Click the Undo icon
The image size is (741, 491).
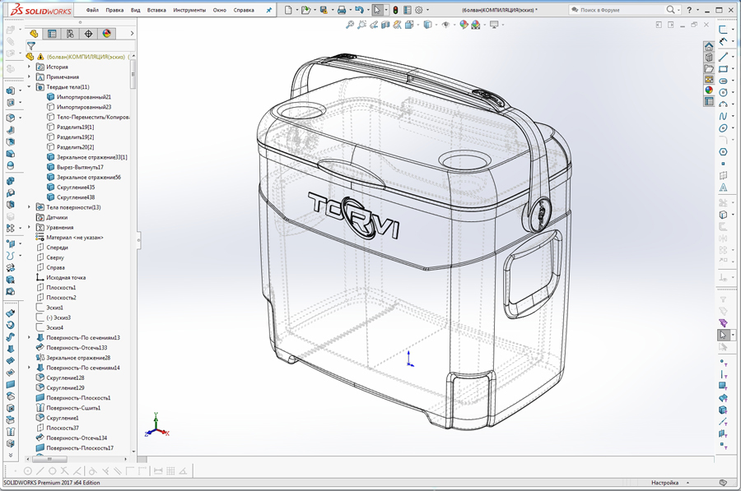360,10
